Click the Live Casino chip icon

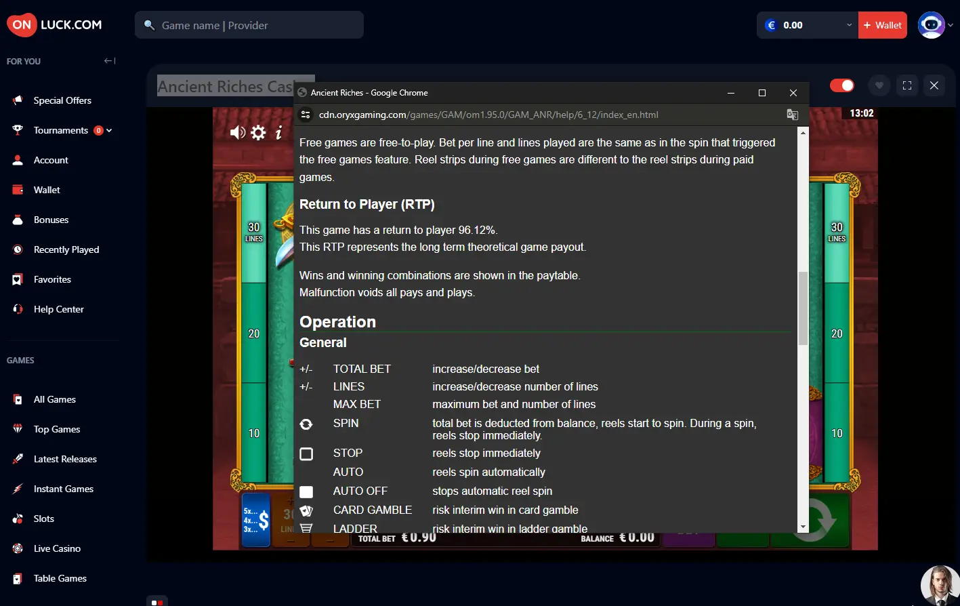pyautogui.click(x=18, y=548)
